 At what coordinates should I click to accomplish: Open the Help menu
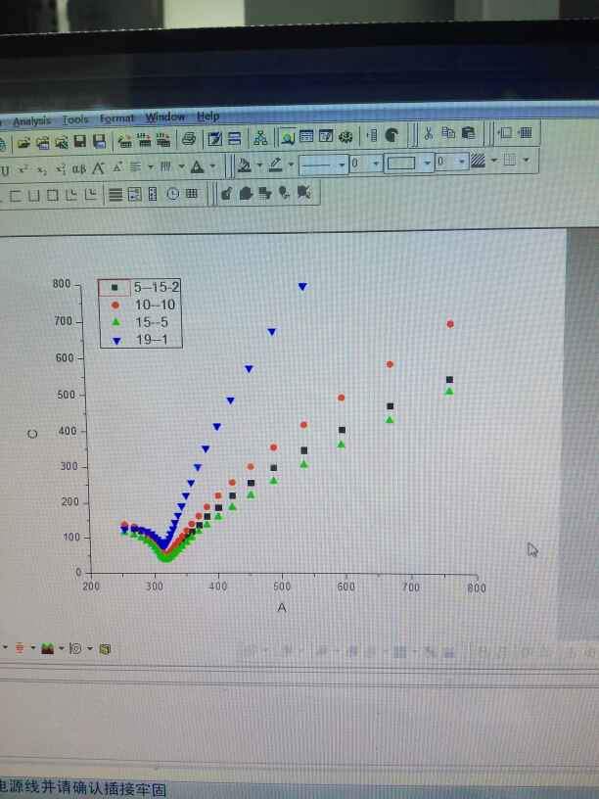point(207,117)
